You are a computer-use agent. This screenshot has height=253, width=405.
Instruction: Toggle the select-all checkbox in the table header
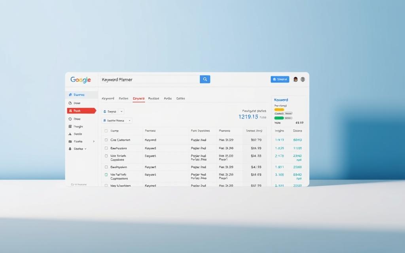[106, 130]
